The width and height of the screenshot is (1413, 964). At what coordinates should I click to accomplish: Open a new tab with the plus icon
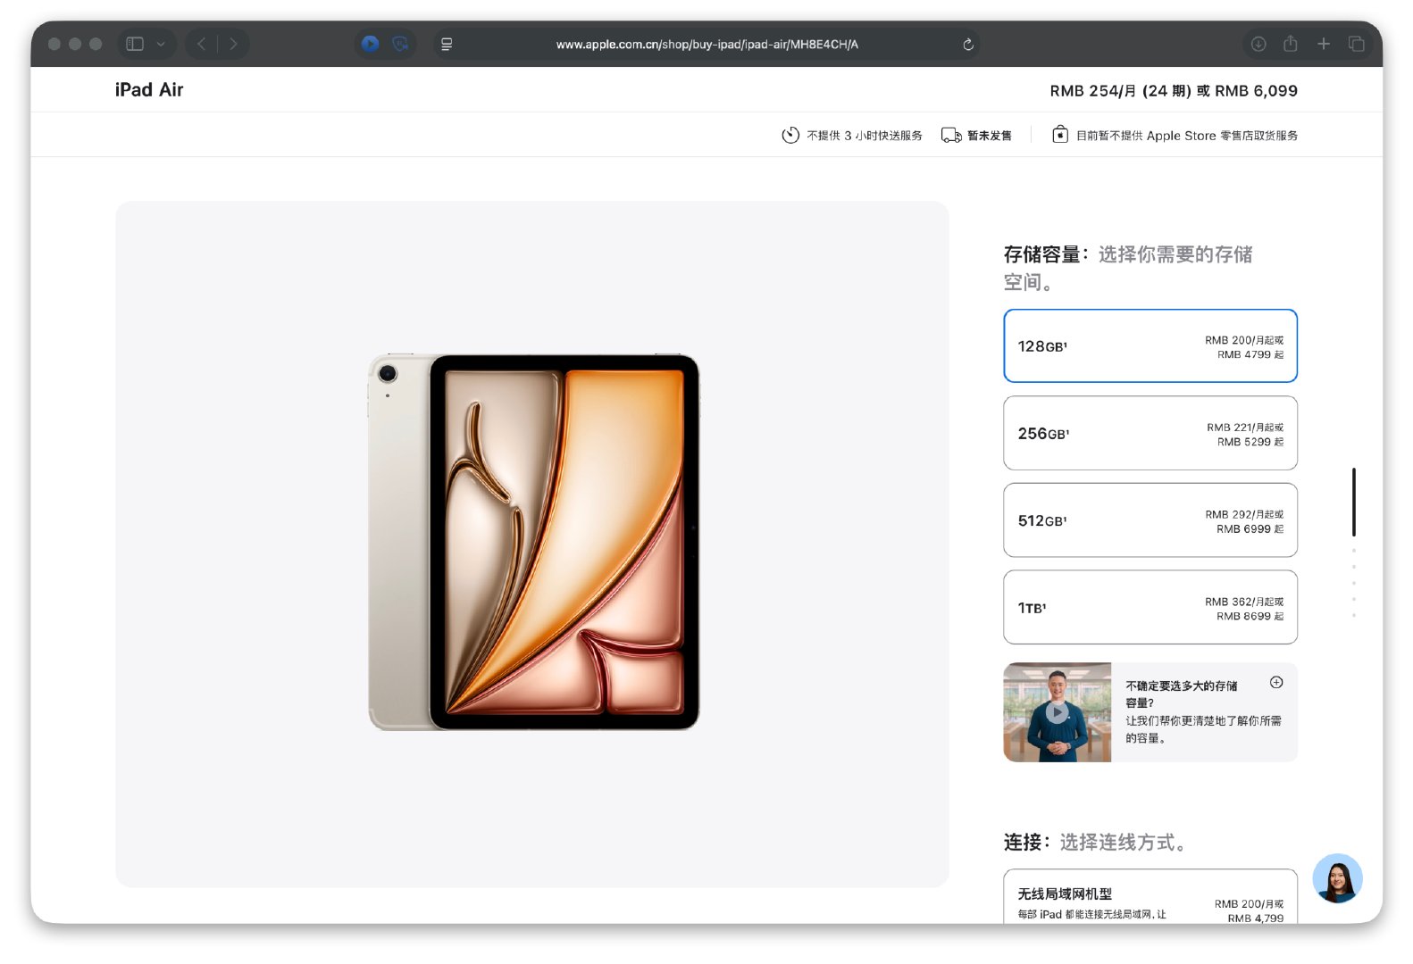(x=1324, y=44)
